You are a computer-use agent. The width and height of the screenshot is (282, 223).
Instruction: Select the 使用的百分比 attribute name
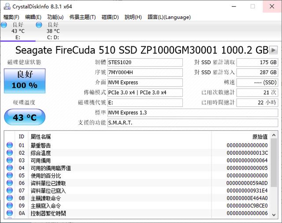[46, 176]
